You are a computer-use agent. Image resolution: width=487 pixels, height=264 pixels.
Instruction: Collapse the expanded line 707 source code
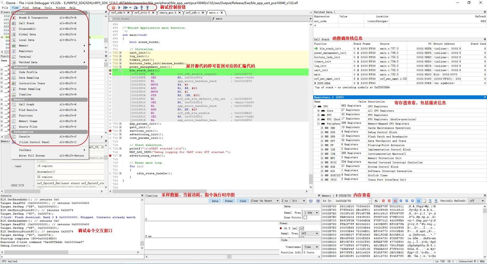[121, 71]
